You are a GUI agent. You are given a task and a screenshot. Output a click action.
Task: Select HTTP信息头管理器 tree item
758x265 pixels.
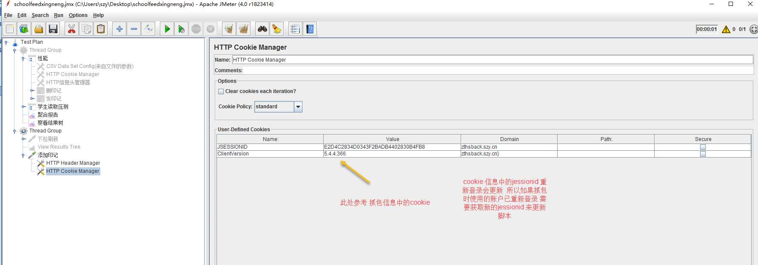point(68,82)
